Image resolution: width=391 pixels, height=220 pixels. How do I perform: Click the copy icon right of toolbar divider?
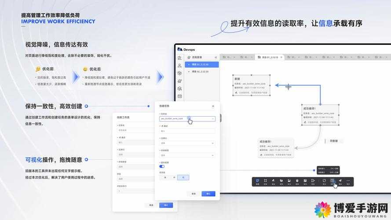pos(324,181)
